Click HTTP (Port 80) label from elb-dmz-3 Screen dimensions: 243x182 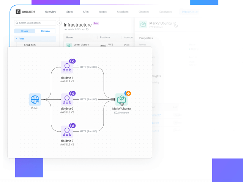coord(88,132)
